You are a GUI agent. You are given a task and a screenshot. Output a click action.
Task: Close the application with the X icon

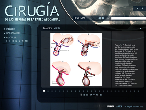coord(142,8)
